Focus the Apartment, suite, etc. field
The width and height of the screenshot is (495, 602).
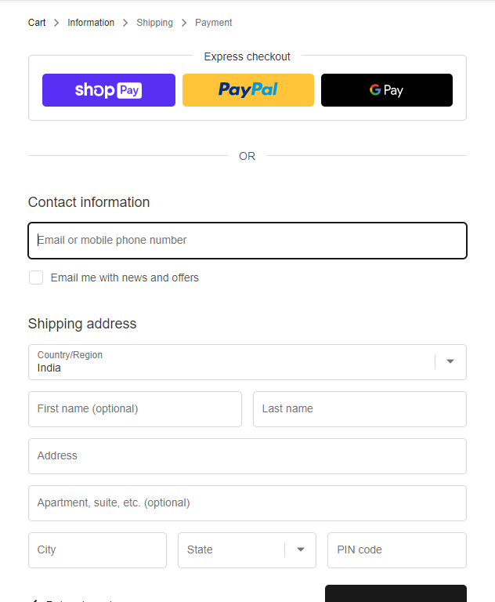(x=247, y=503)
